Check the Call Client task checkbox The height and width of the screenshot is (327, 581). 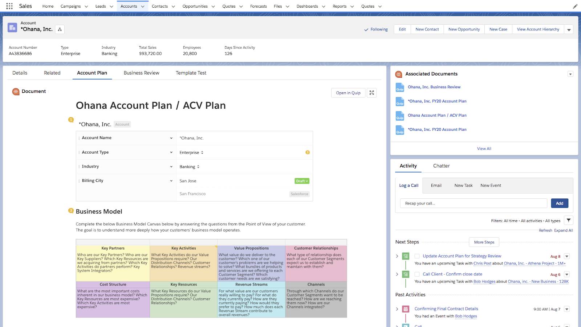coord(417,274)
